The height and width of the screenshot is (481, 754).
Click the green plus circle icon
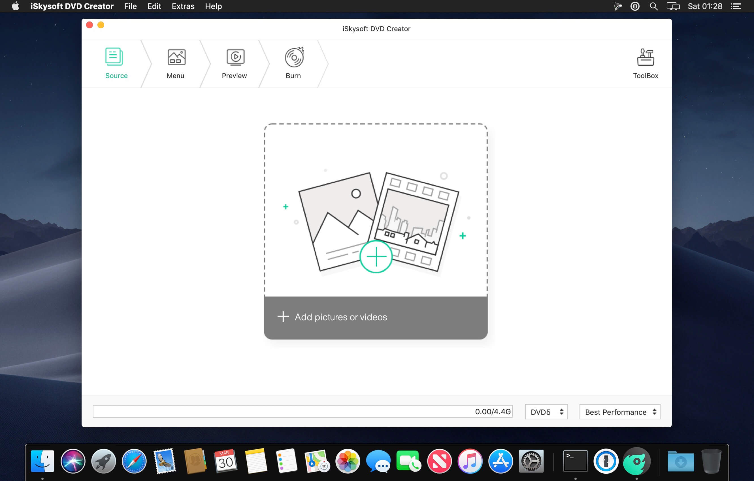coord(376,257)
